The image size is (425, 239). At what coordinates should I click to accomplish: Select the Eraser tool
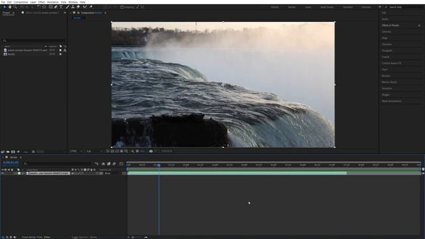coord(78,7)
